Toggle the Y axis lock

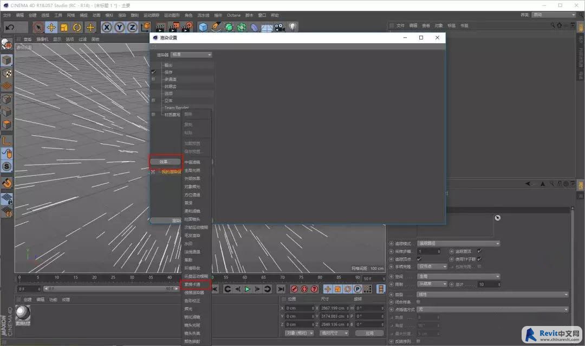[120, 27]
